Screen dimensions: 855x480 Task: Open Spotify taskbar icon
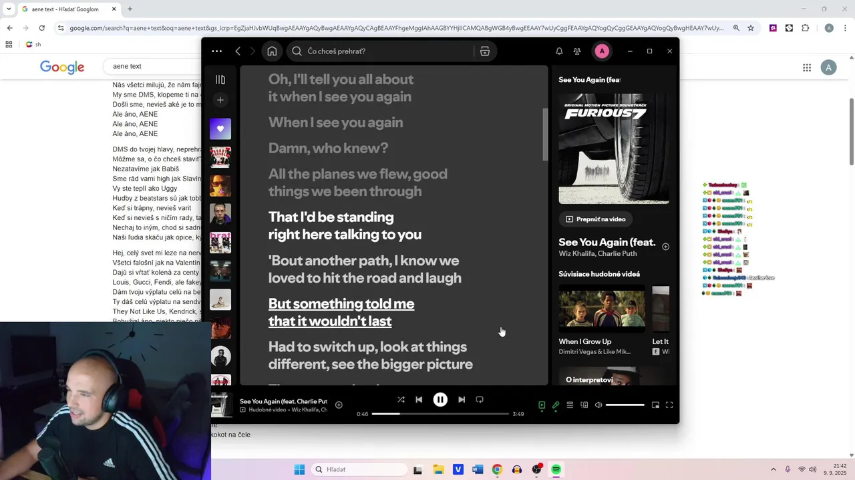[556, 469]
